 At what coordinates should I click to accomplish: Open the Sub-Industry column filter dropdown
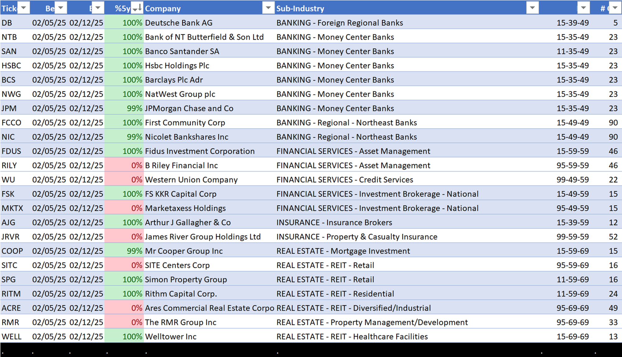click(532, 8)
